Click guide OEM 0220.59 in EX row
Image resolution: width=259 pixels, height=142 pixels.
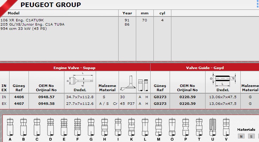pyautogui.click(x=188, y=104)
